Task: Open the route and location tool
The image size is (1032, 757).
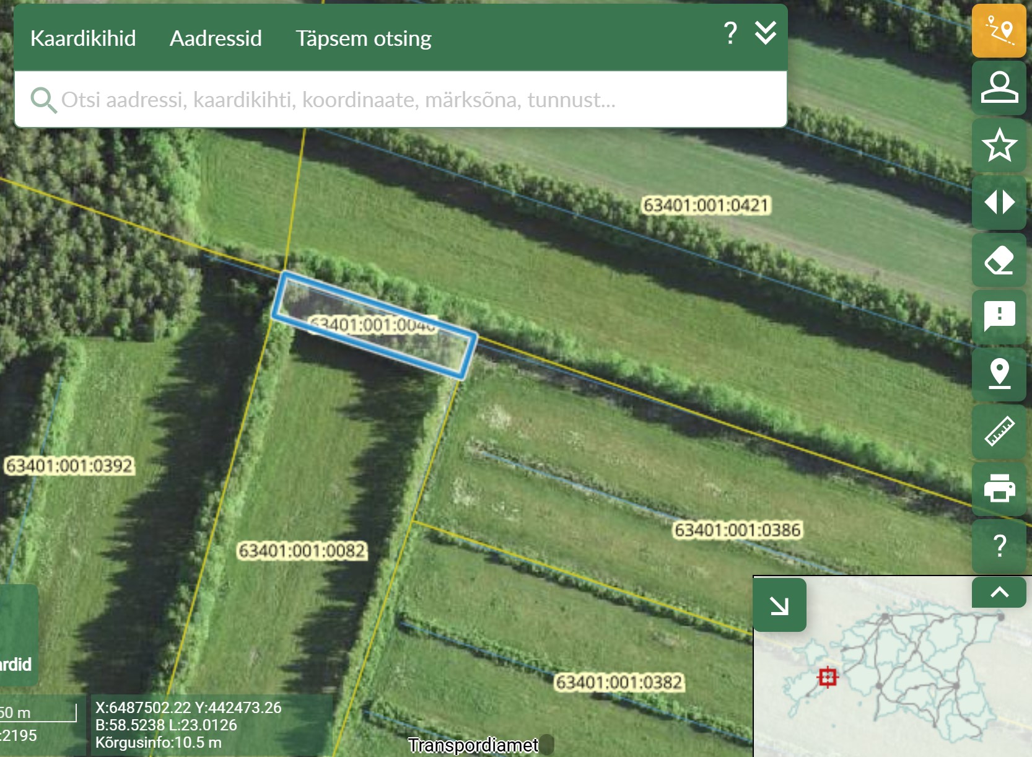Action: 999,31
